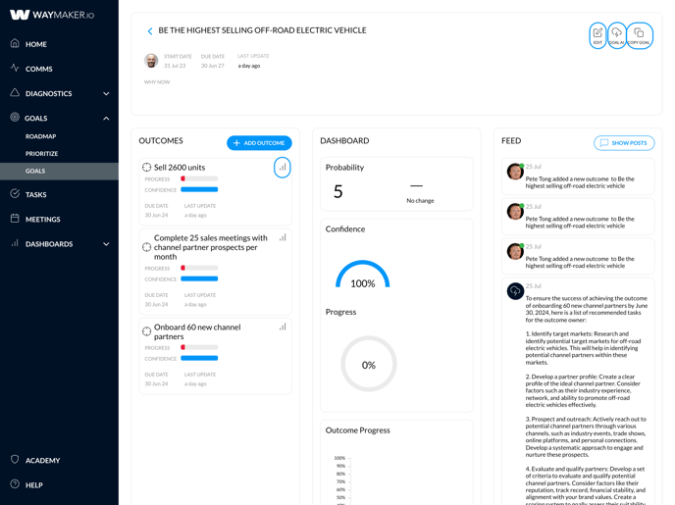This screenshot has height=505, width=675.
Task: Click the Goals target icon in sidebar
Action: click(15, 117)
